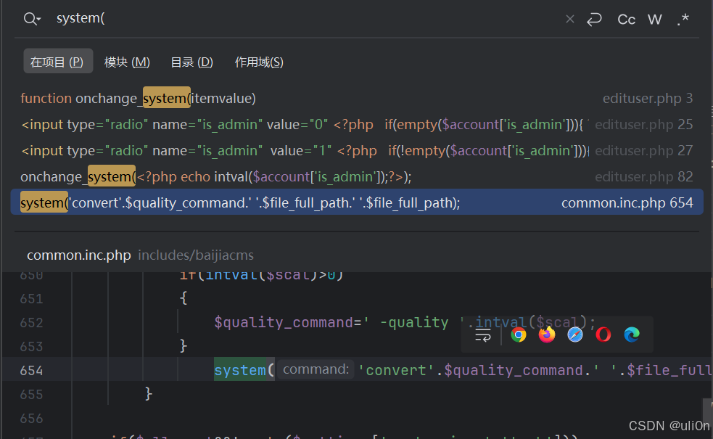Toggle Regex (.*) search option
The width and height of the screenshot is (713, 439).
coord(683,20)
